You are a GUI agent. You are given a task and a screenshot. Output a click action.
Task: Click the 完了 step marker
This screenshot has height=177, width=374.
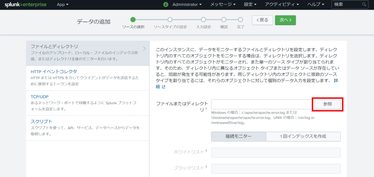click(x=240, y=20)
